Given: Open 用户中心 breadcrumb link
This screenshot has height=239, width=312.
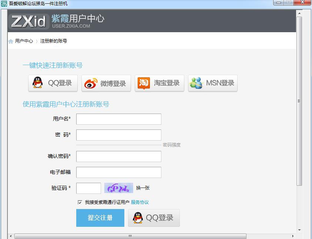Looking at the screenshot, I should pyautogui.click(x=24, y=41).
